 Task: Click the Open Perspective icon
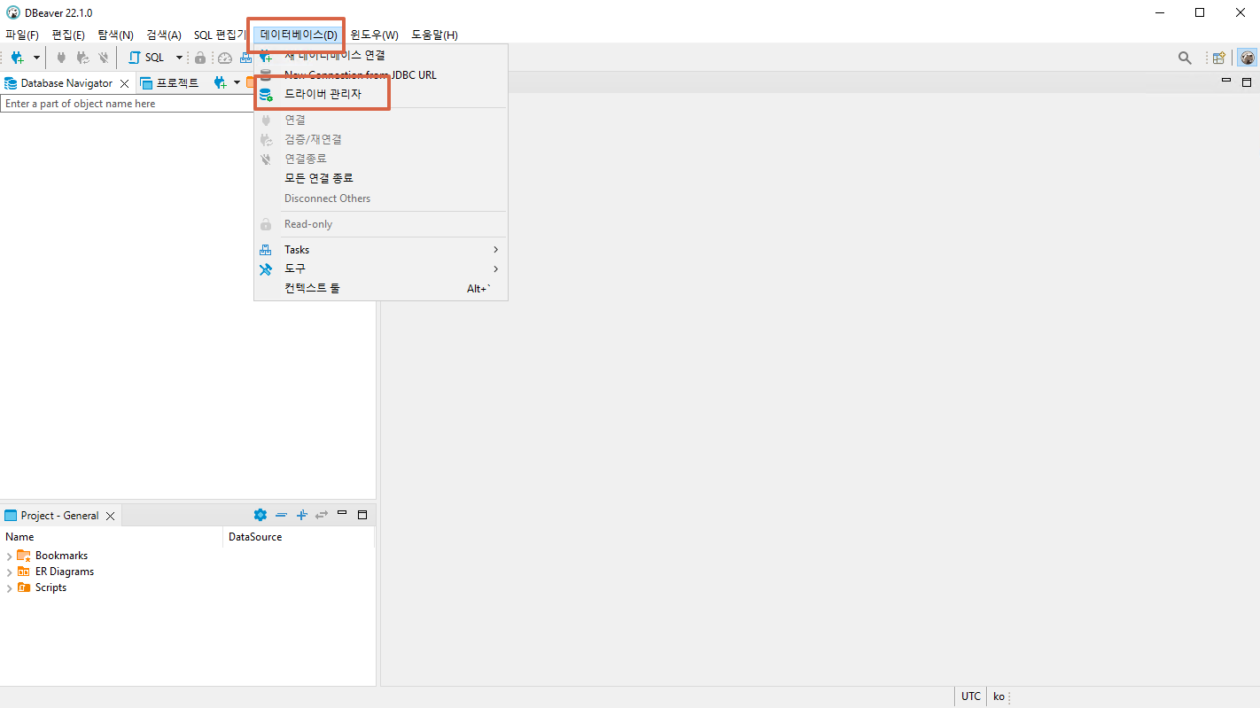[x=1219, y=58]
